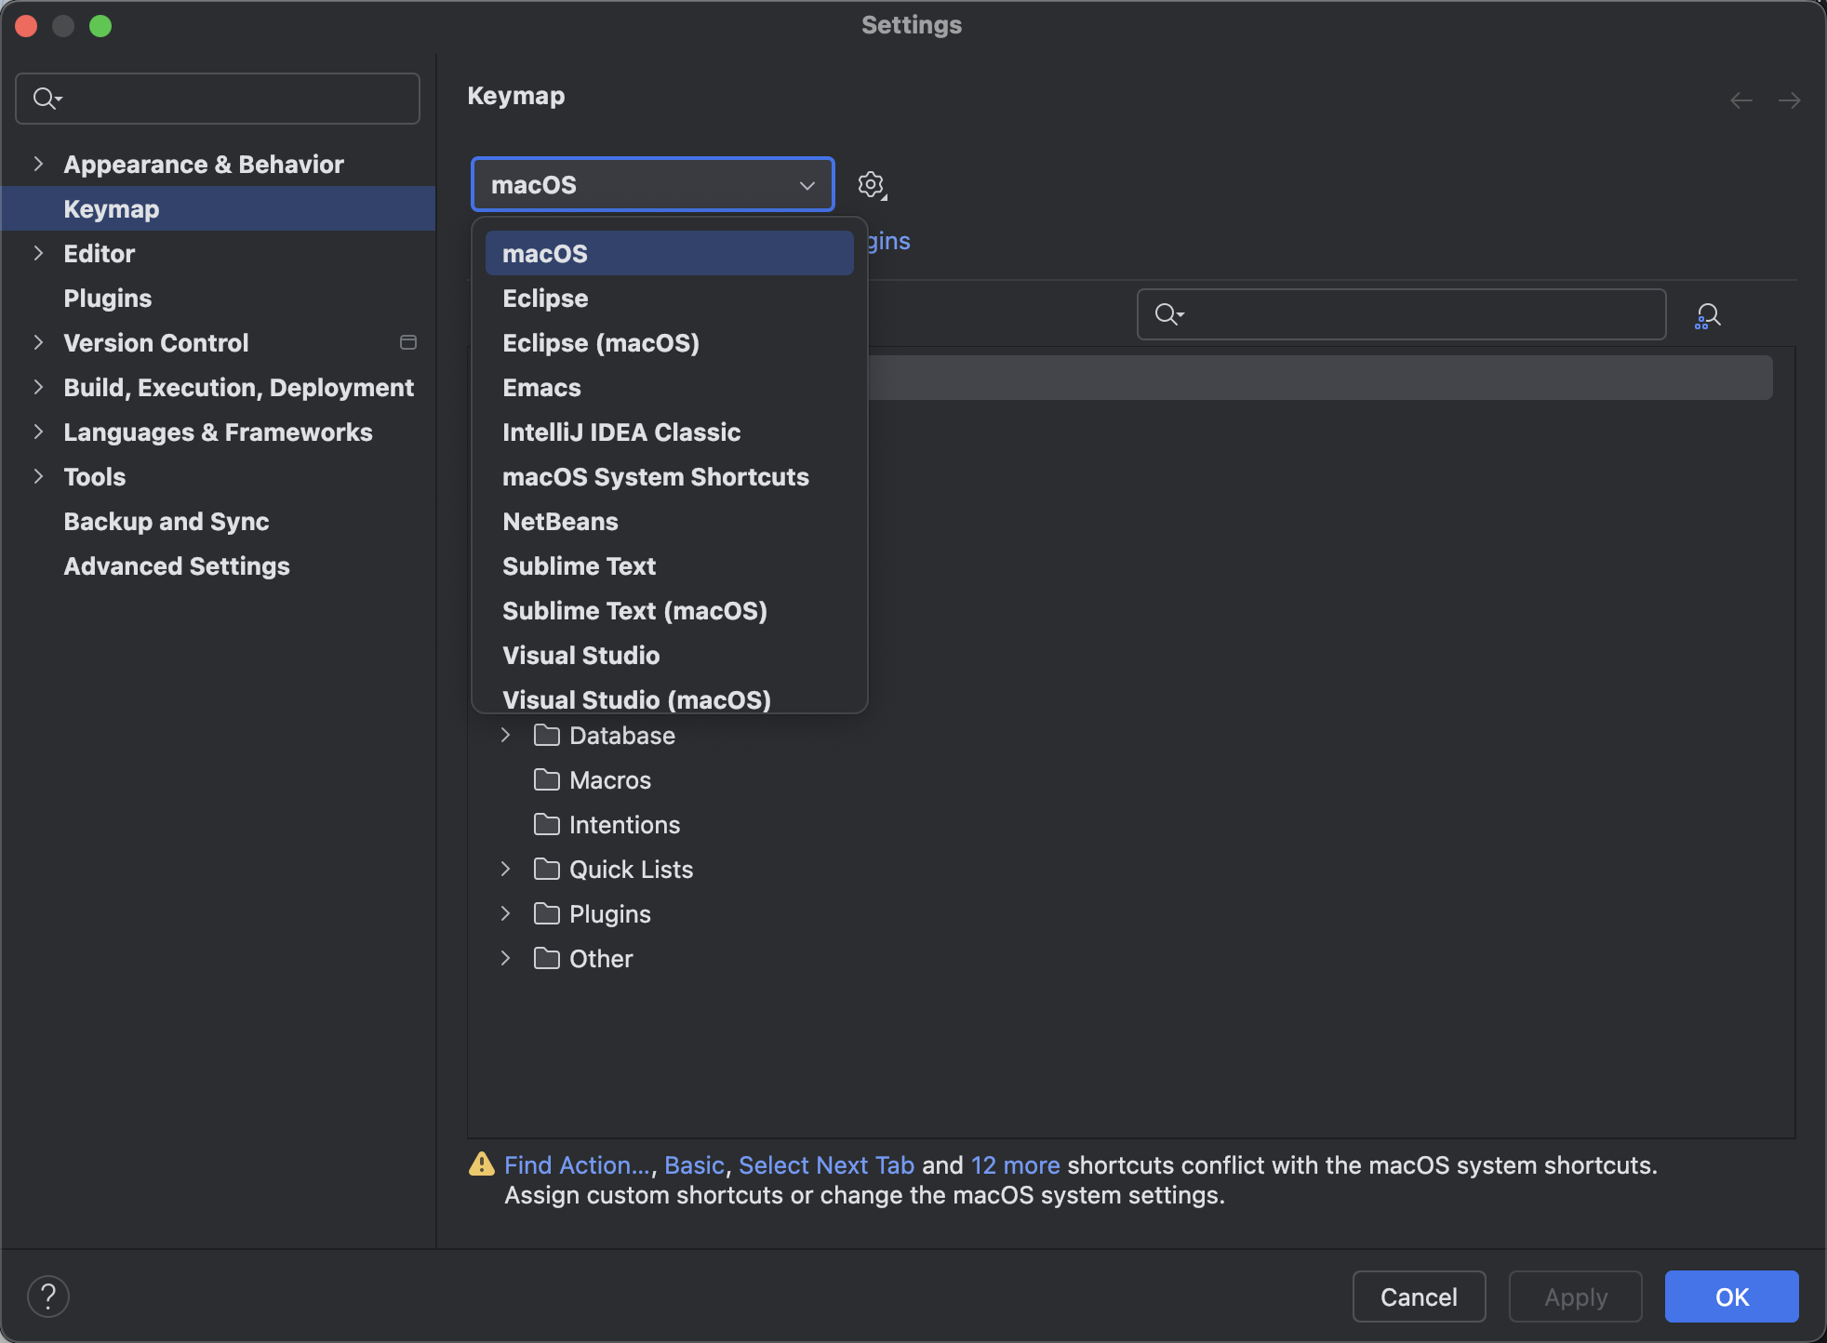
Task: Select macOS System Shortcuts keymap
Action: pos(670,477)
